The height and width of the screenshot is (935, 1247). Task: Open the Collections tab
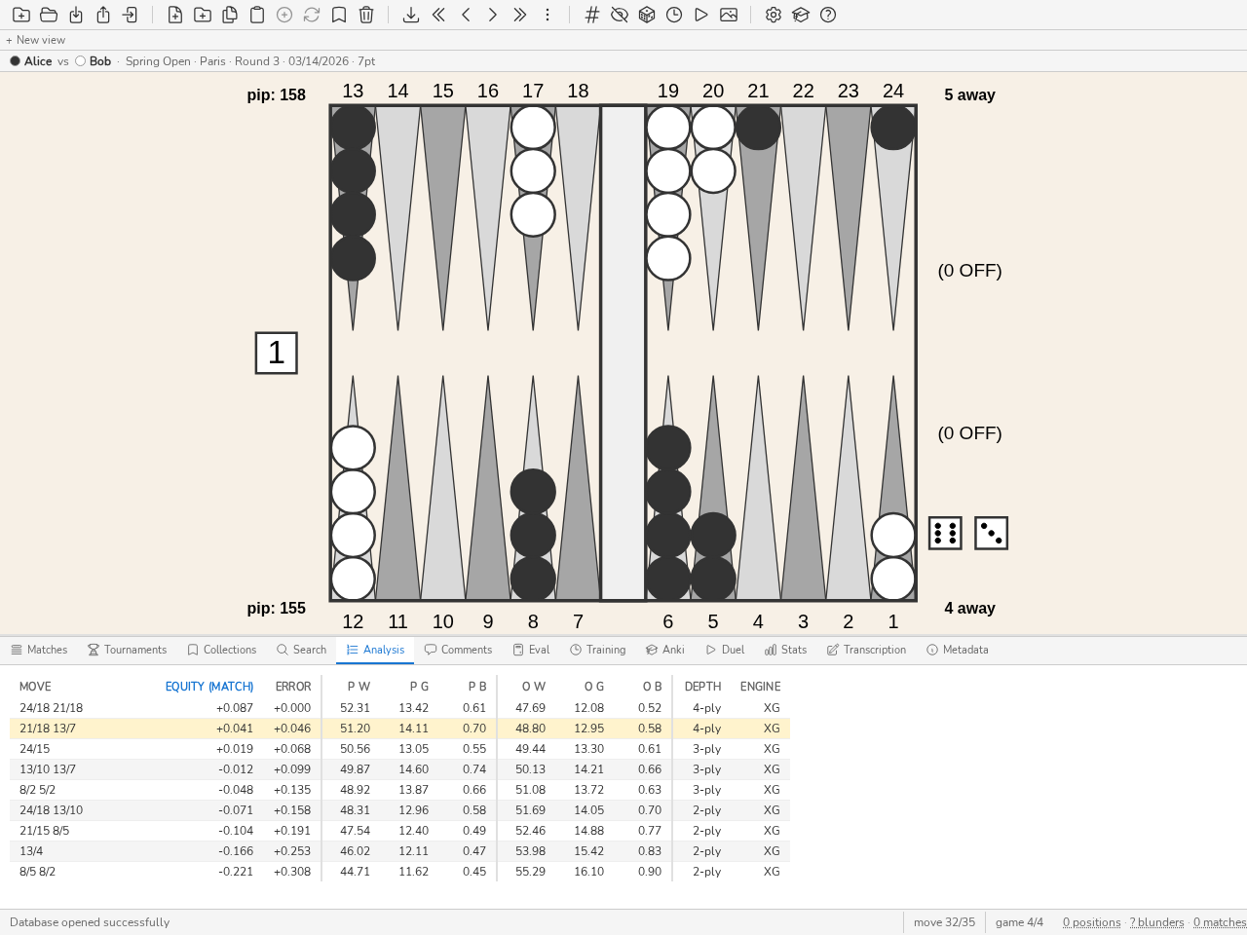[x=221, y=650]
